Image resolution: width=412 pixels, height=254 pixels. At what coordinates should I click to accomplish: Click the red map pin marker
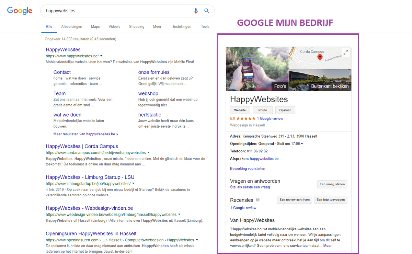[x=320, y=58]
